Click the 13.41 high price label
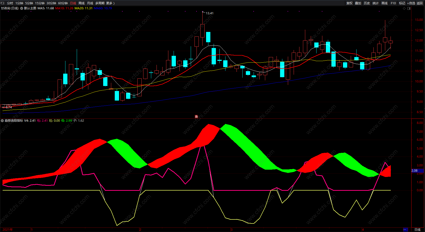The width and height of the screenshot is (425, 232). [210, 13]
